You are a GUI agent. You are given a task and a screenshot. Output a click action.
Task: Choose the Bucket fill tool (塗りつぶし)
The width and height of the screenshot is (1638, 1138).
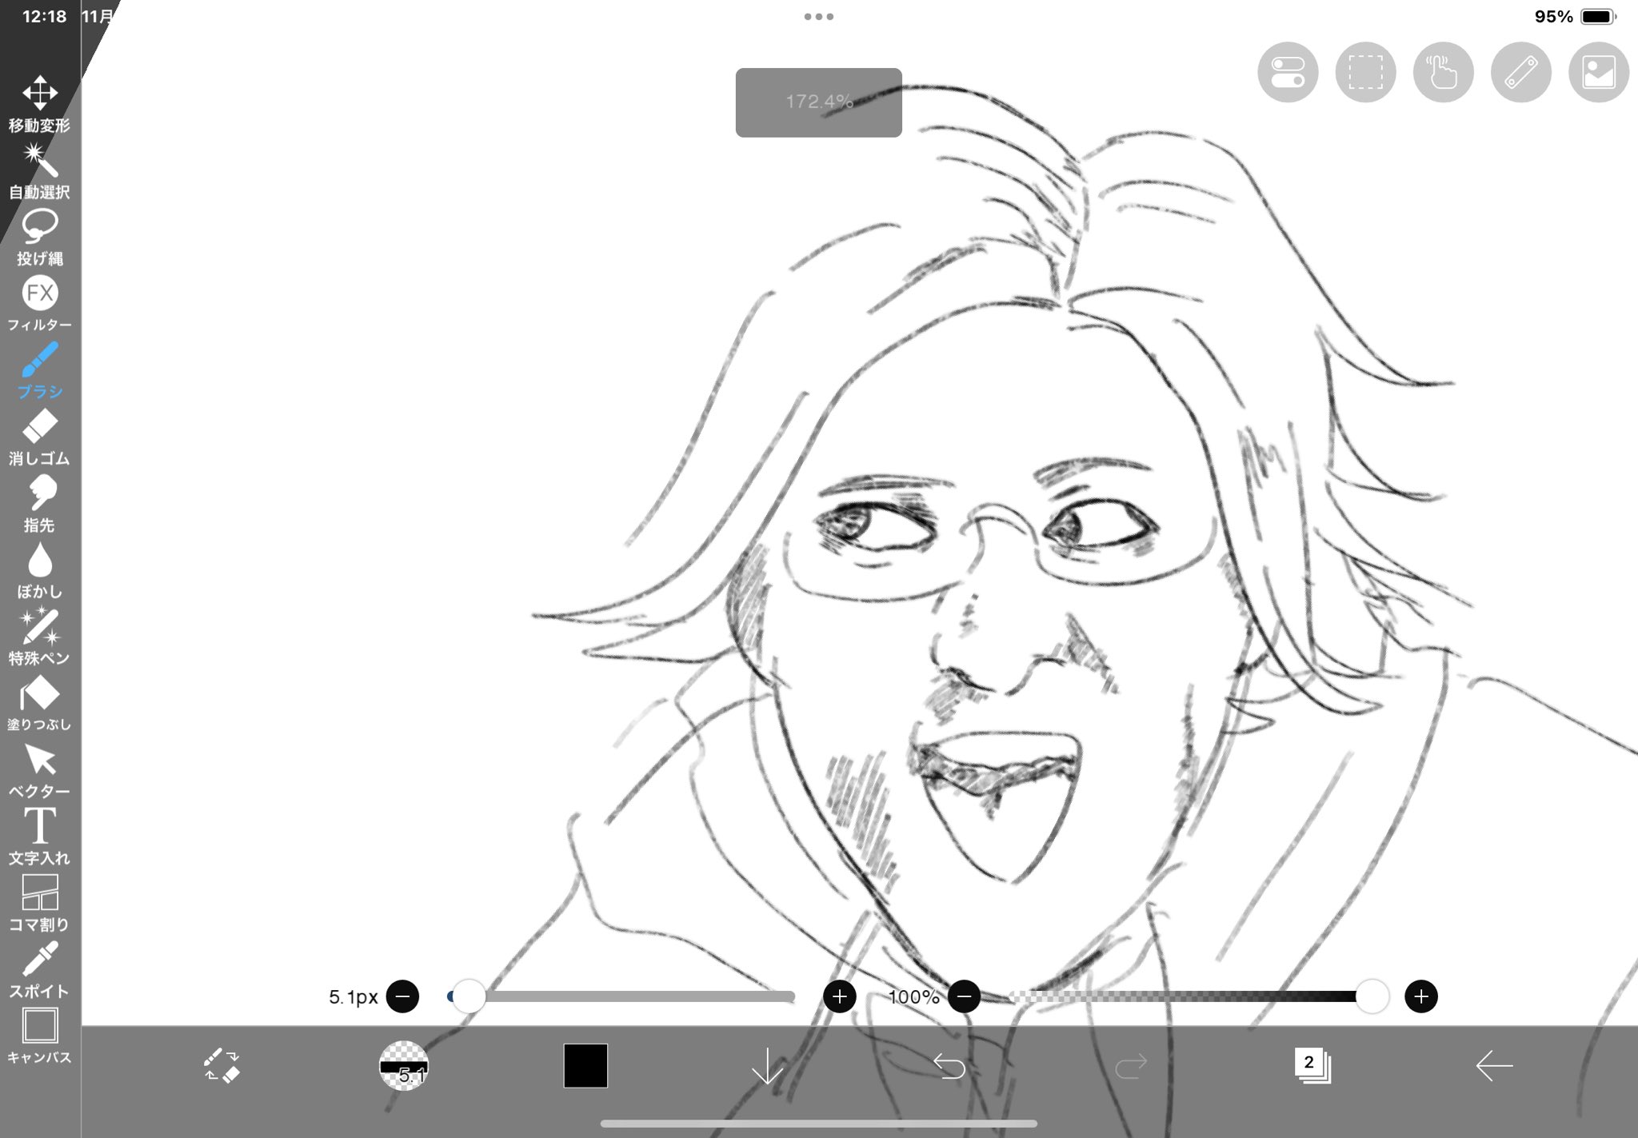pos(39,694)
